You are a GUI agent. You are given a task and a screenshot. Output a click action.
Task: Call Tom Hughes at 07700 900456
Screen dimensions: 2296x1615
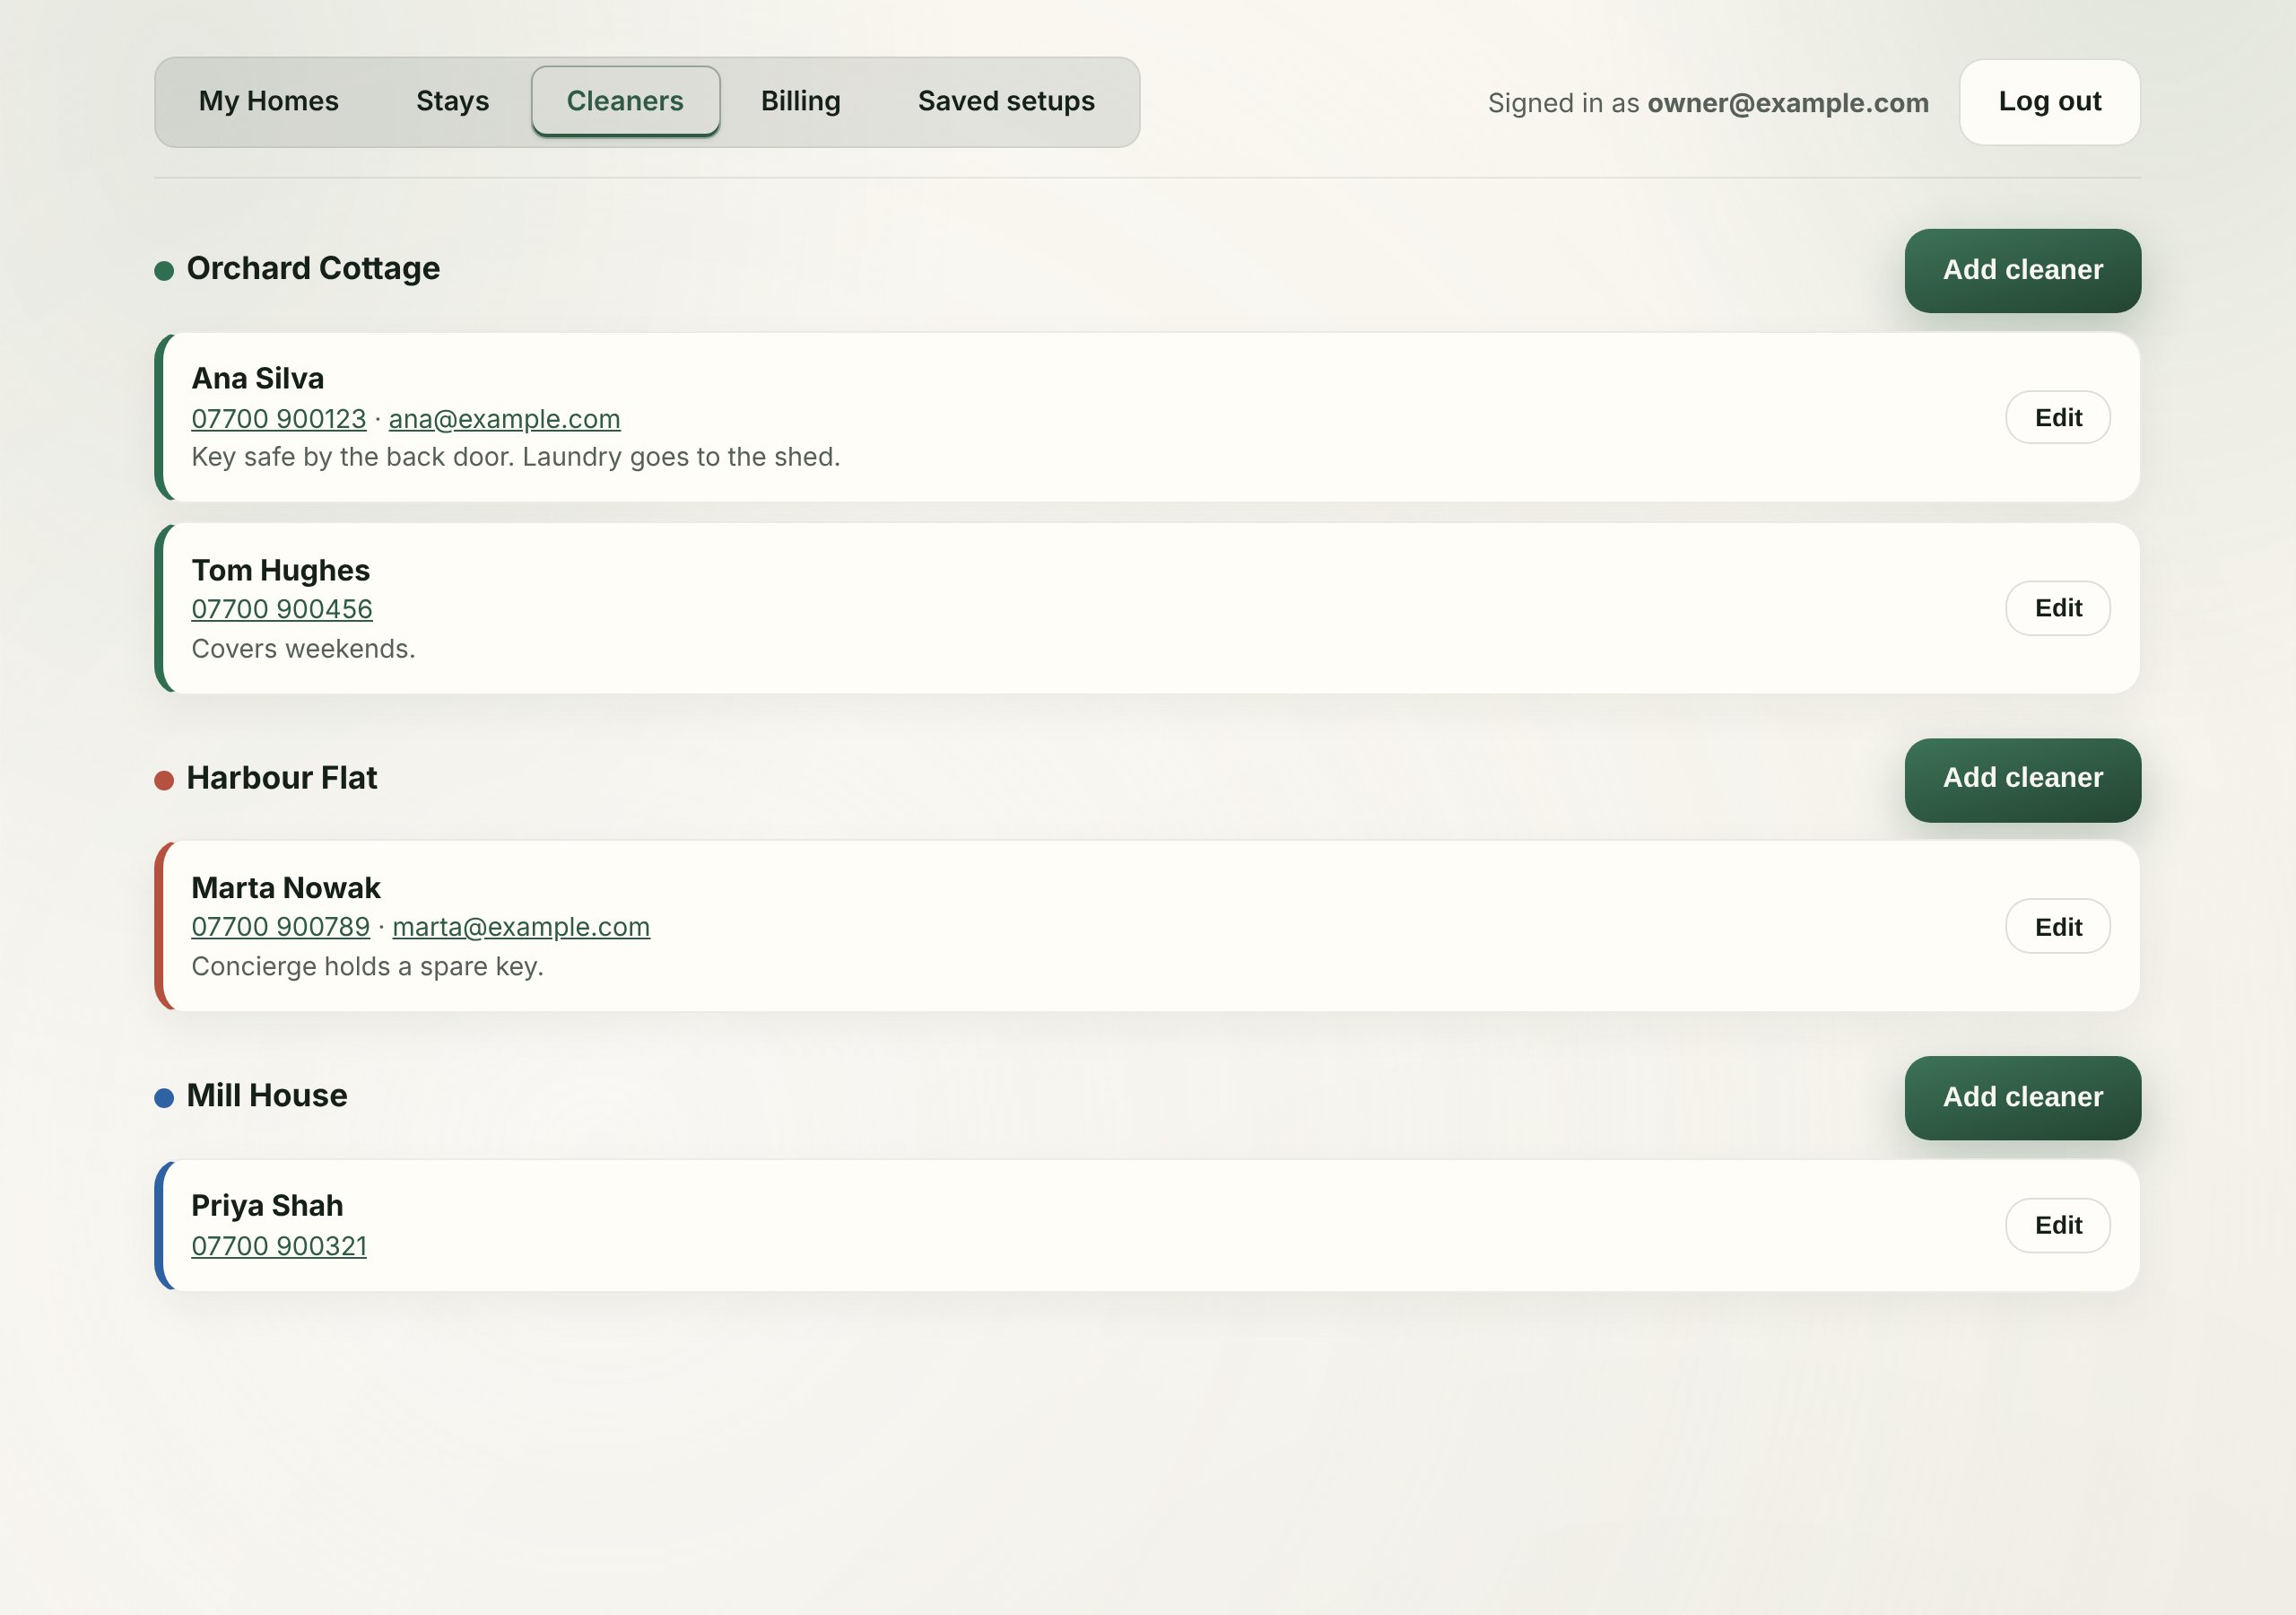282,609
